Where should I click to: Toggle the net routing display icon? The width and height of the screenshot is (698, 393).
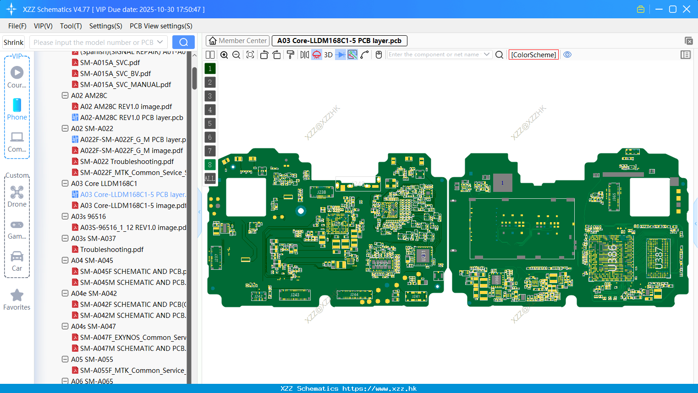[x=352, y=55]
